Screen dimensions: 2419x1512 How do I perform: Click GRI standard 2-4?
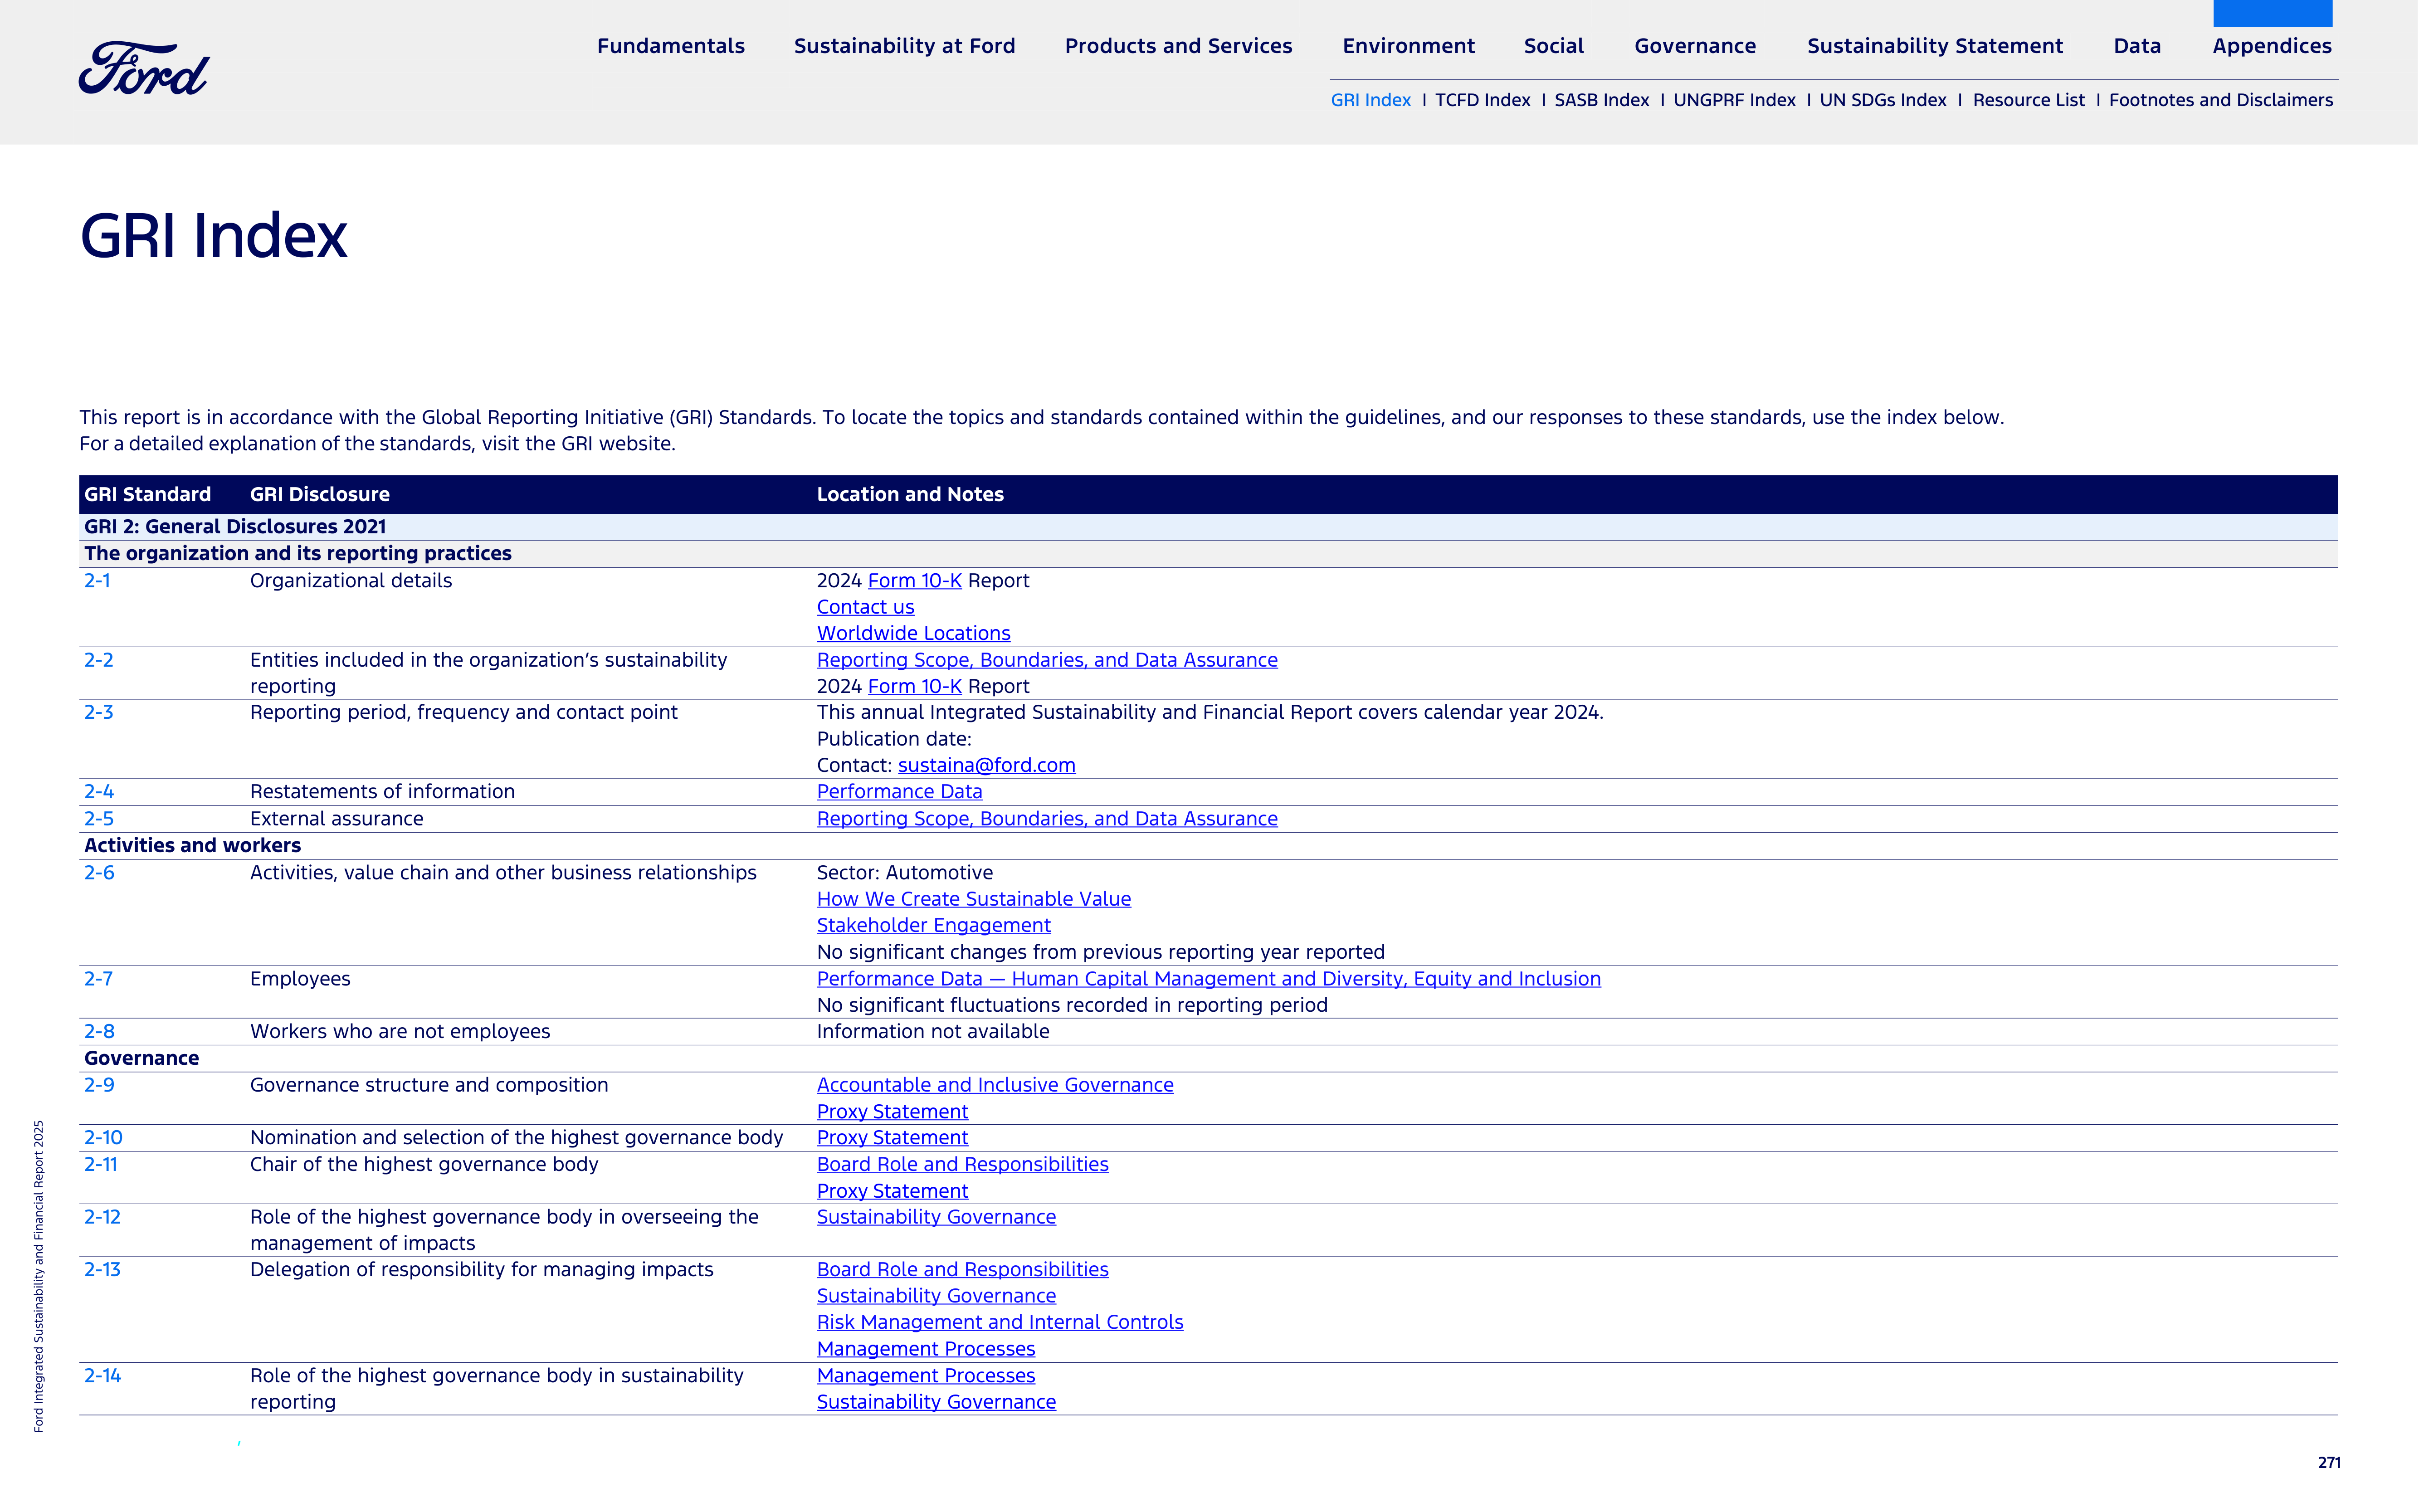98,792
